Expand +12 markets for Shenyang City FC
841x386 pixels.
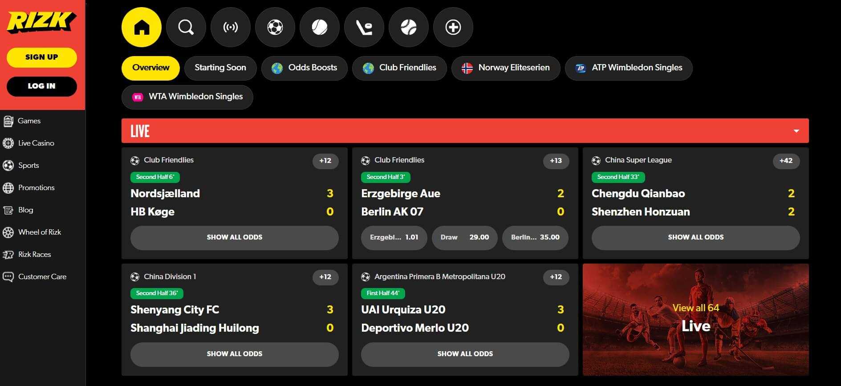(325, 277)
